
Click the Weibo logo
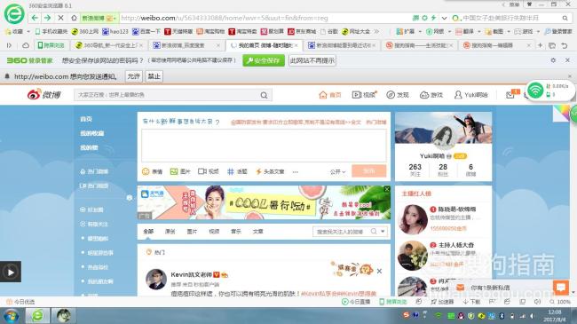[x=43, y=95]
